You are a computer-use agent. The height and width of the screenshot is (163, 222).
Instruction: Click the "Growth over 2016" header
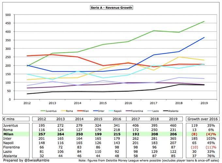pos(203,119)
